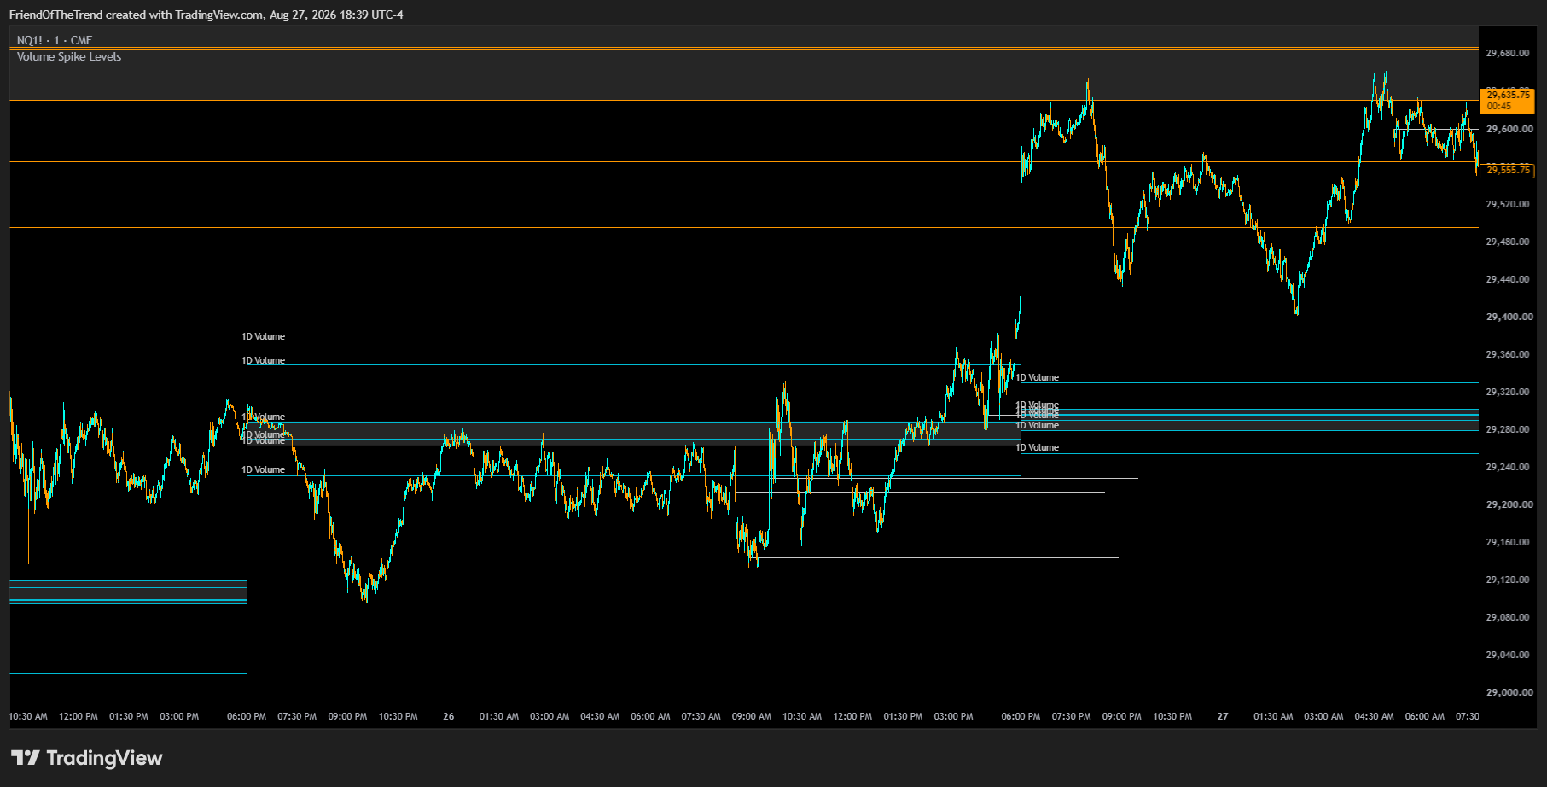Click the 29,600.00 price axis label

point(1508,129)
